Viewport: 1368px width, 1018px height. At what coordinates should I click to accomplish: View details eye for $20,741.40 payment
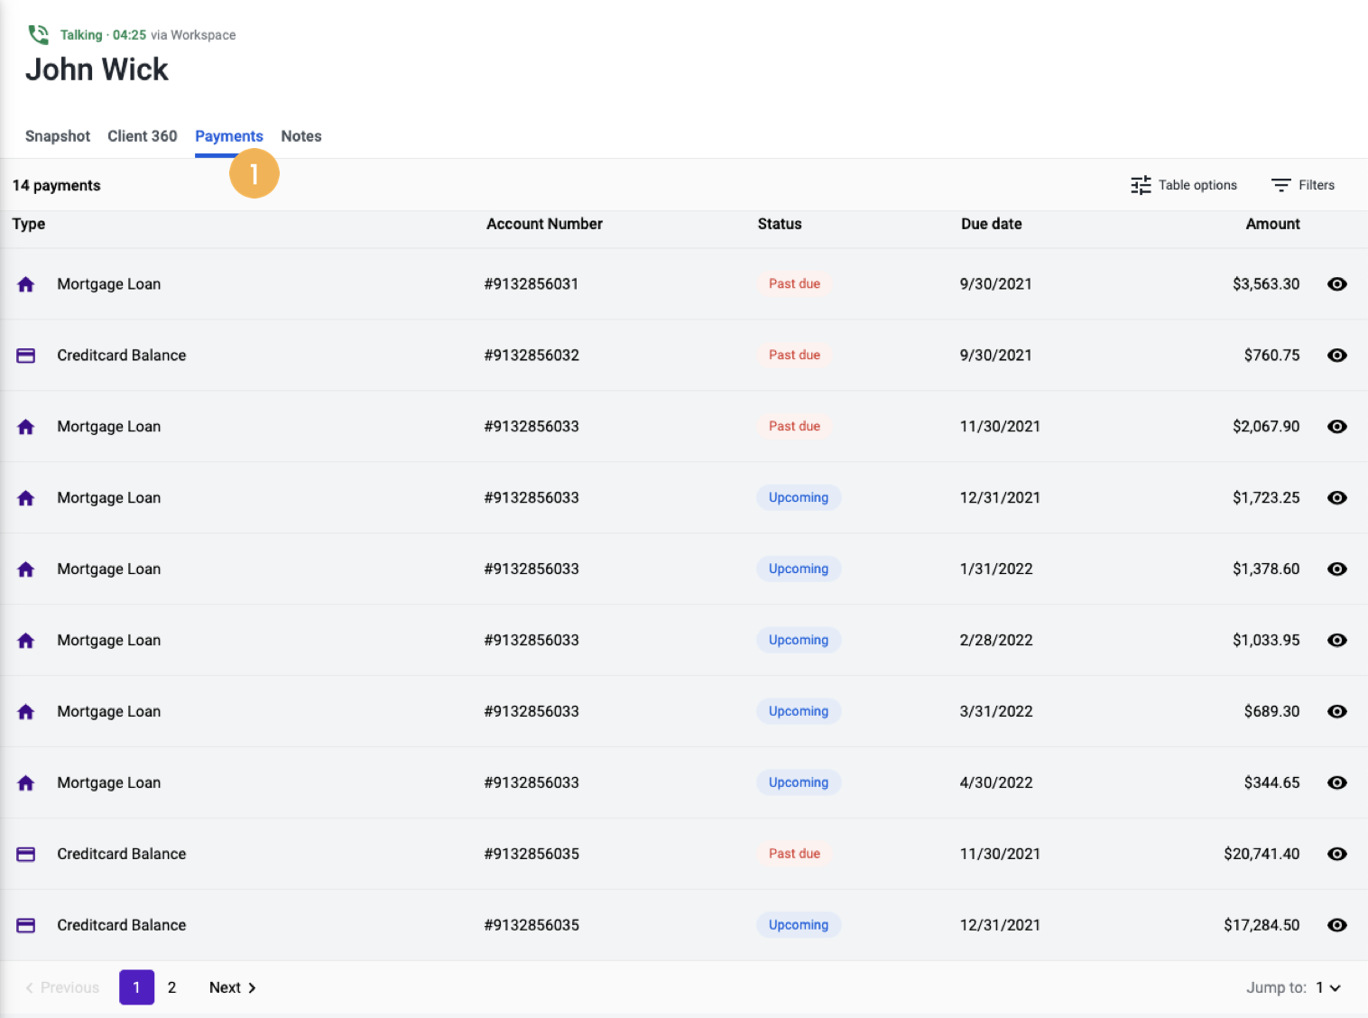pos(1337,854)
